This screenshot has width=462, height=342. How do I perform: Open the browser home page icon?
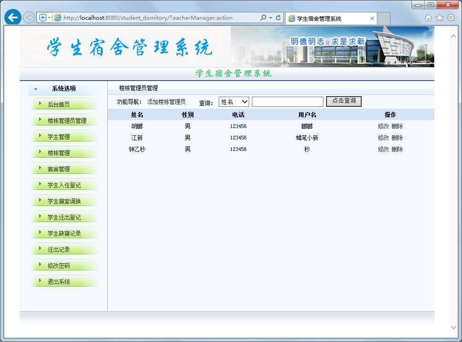click(428, 17)
